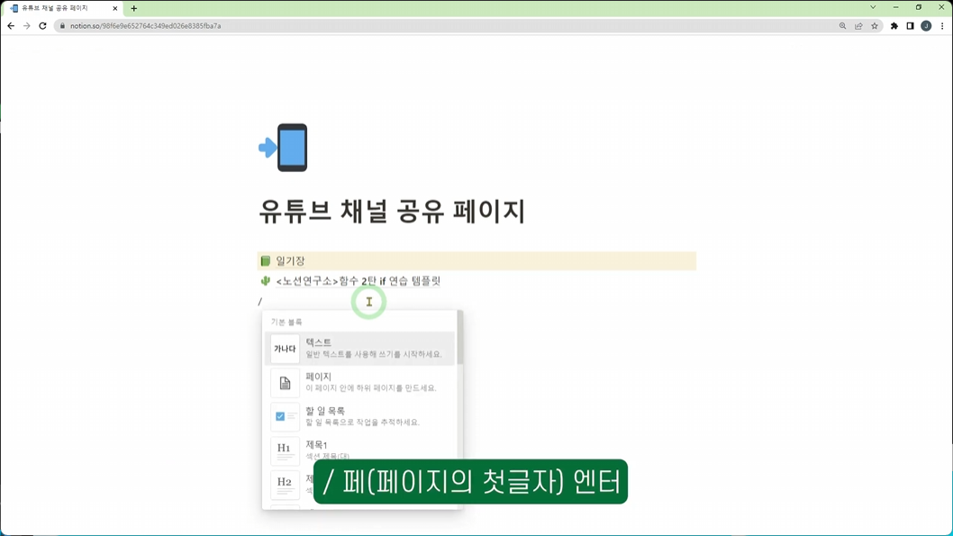Select the 유튜브 채널 공유 페이지 browser tab
Image resolution: width=953 pixels, height=536 pixels.
[x=64, y=8]
